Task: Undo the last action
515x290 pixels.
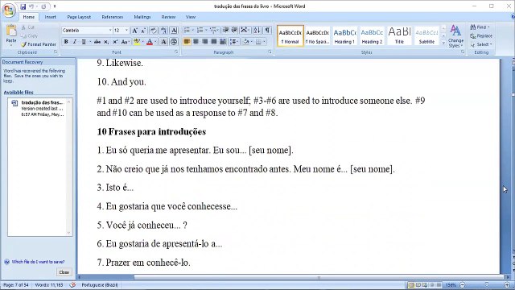Action: (x=31, y=6)
